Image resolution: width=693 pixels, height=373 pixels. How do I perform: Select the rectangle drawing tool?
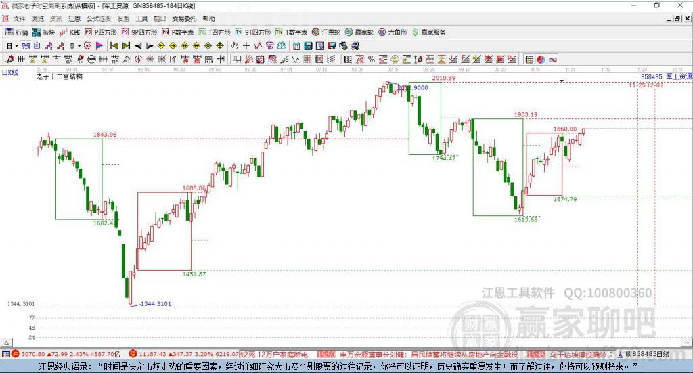point(238,59)
